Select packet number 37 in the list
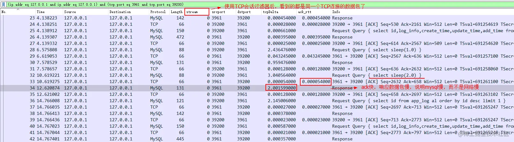 257,107
